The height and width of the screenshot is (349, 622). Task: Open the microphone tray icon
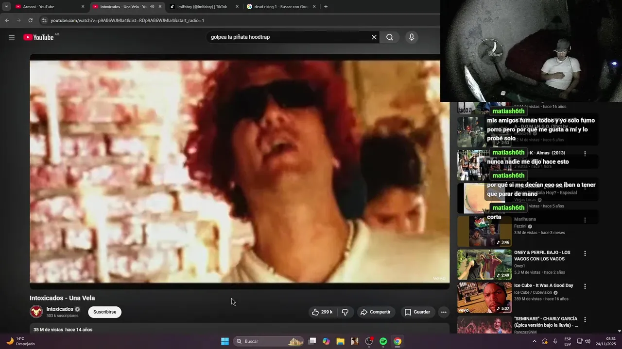click(555, 341)
